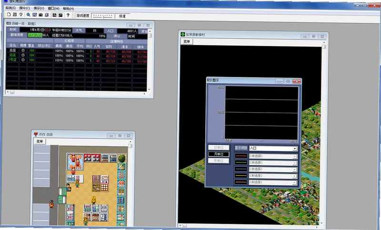Click the book toolbar icon

click(x=47, y=15)
